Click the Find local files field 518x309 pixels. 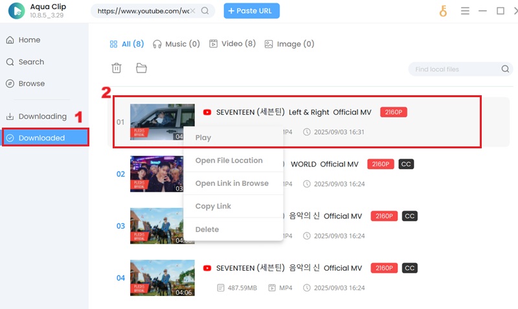pyautogui.click(x=453, y=69)
